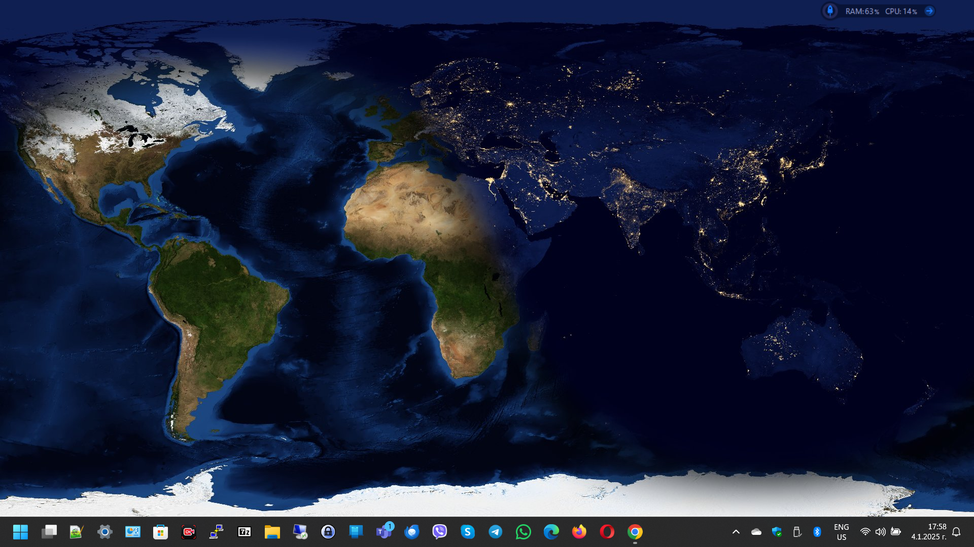Open Control Panel from taskbar
The height and width of the screenshot is (547, 974).
(x=133, y=532)
